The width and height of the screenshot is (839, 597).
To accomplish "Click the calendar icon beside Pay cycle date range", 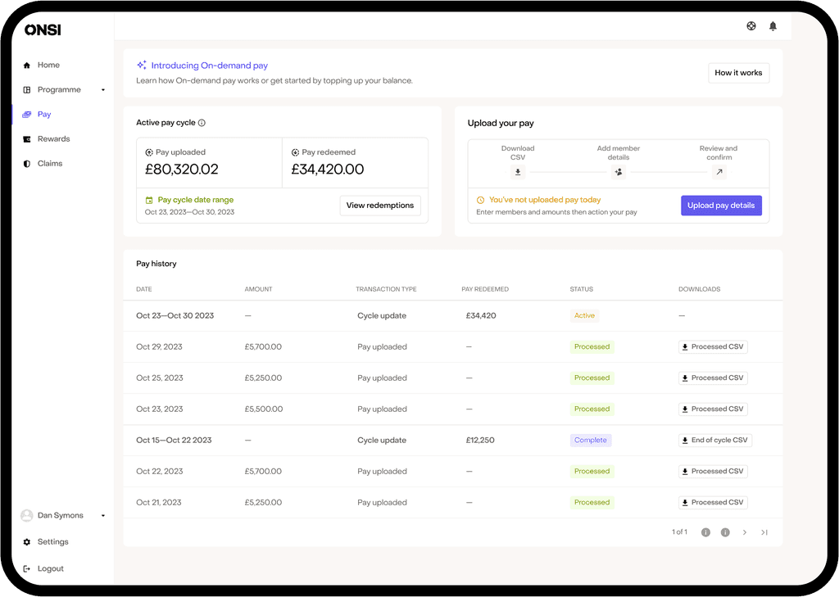I will 148,199.
